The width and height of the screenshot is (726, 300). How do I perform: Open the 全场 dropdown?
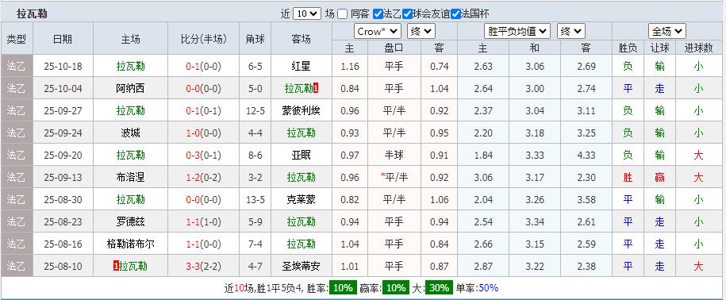666,32
